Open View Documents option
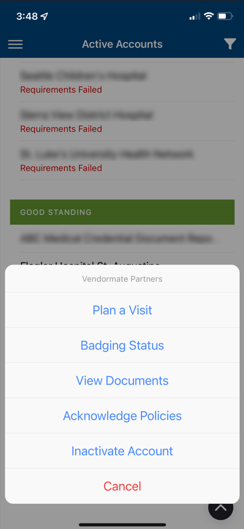Image resolution: width=244 pixels, height=529 pixels. 122,380
